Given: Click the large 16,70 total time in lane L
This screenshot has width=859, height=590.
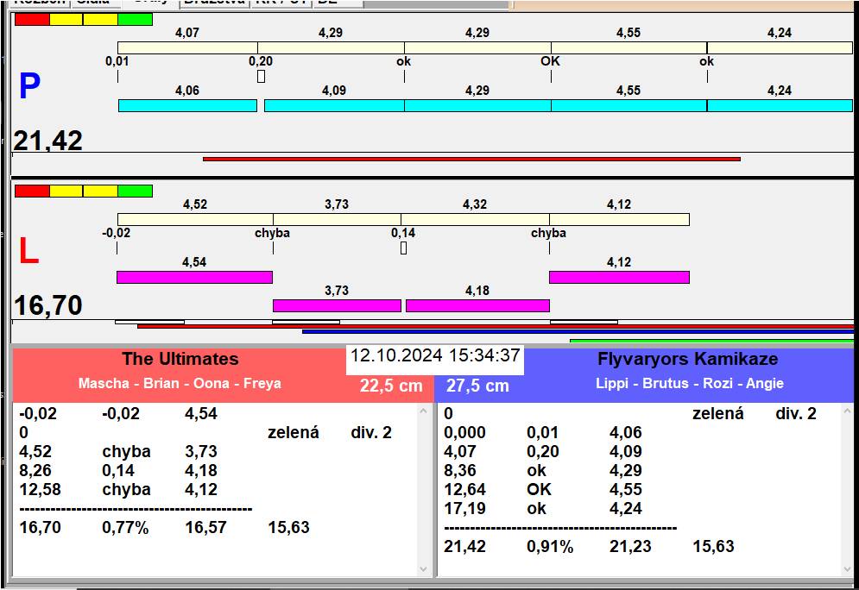Looking at the screenshot, I should pyautogui.click(x=47, y=304).
